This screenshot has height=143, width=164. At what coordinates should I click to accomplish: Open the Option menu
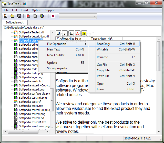pyautogui.click(x=36, y=10)
